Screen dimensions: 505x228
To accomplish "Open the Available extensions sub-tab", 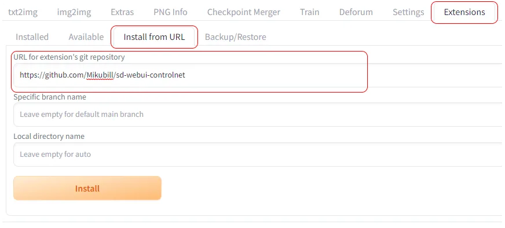I will click(86, 36).
